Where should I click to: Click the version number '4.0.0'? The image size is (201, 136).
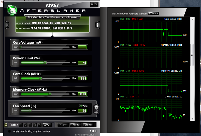(93, 131)
